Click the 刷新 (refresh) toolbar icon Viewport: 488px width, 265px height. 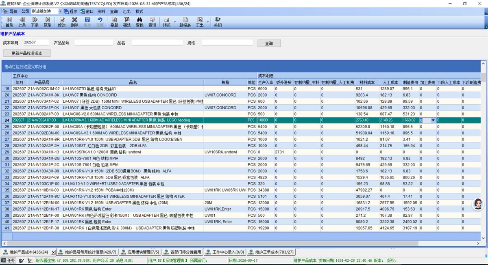click(x=114, y=22)
